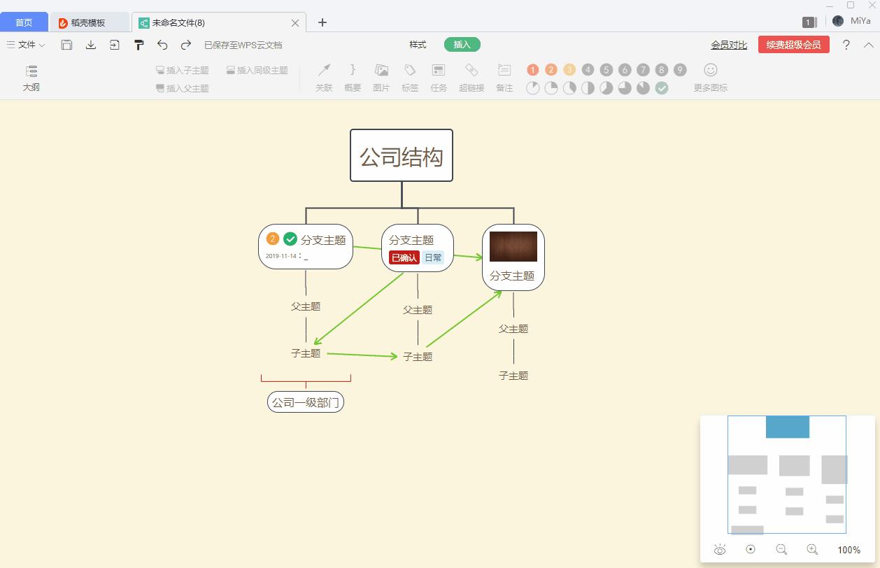Click the save icon in the toolbar
This screenshot has height=568, width=880.
(x=66, y=44)
